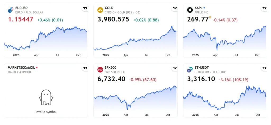The height and width of the screenshot is (125, 271).
Task: Click the EURUSD price 1.15447
Action: pos(21,19)
